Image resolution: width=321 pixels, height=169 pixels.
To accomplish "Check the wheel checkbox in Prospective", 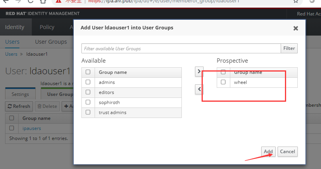I will pyautogui.click(x=223, y=82).
